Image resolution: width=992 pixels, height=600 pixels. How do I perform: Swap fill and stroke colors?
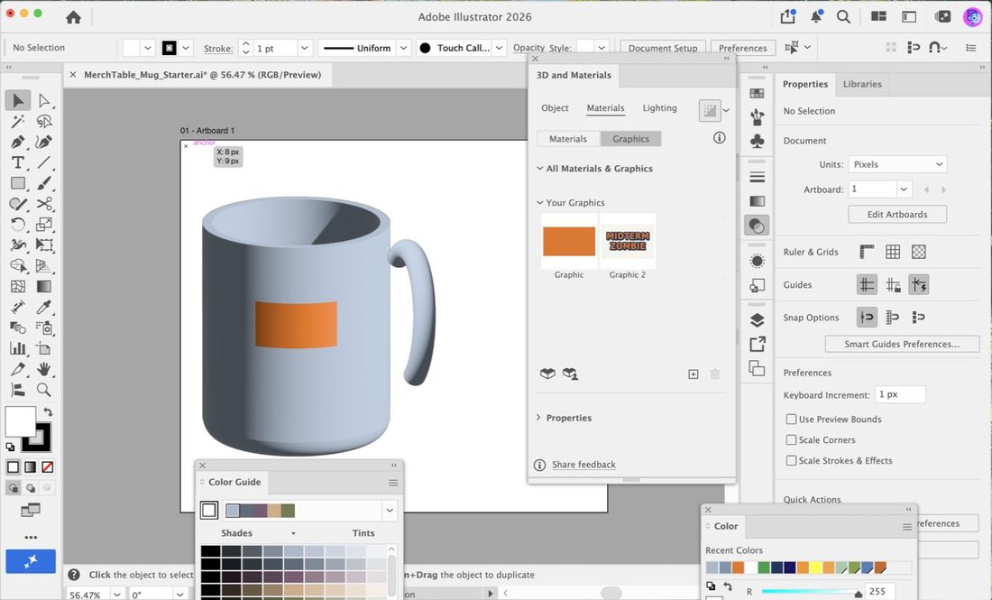(x=48, y=412)
